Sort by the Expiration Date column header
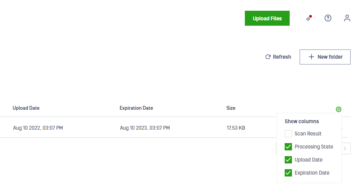Screen dimensions: 364x188 [x=136, y=108]
